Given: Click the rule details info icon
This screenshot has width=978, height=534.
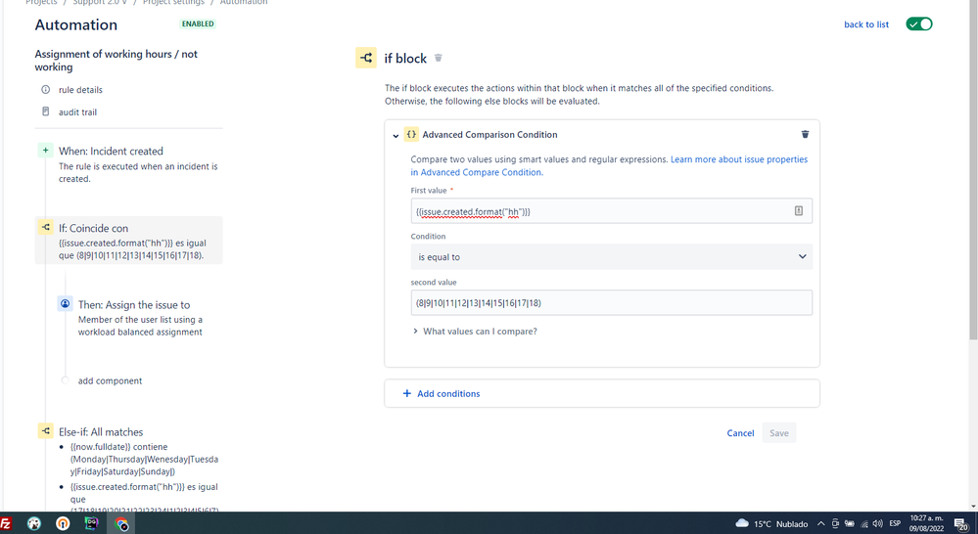Looking at the screenshot, I should [46, 90].
